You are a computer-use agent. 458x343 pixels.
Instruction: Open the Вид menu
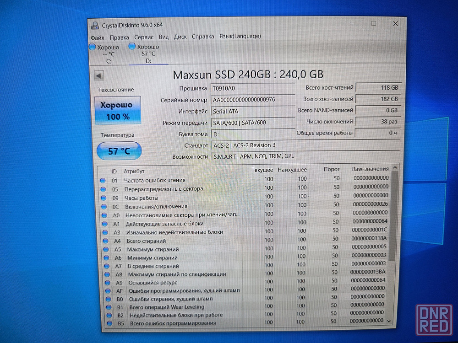tap(164, 37)
